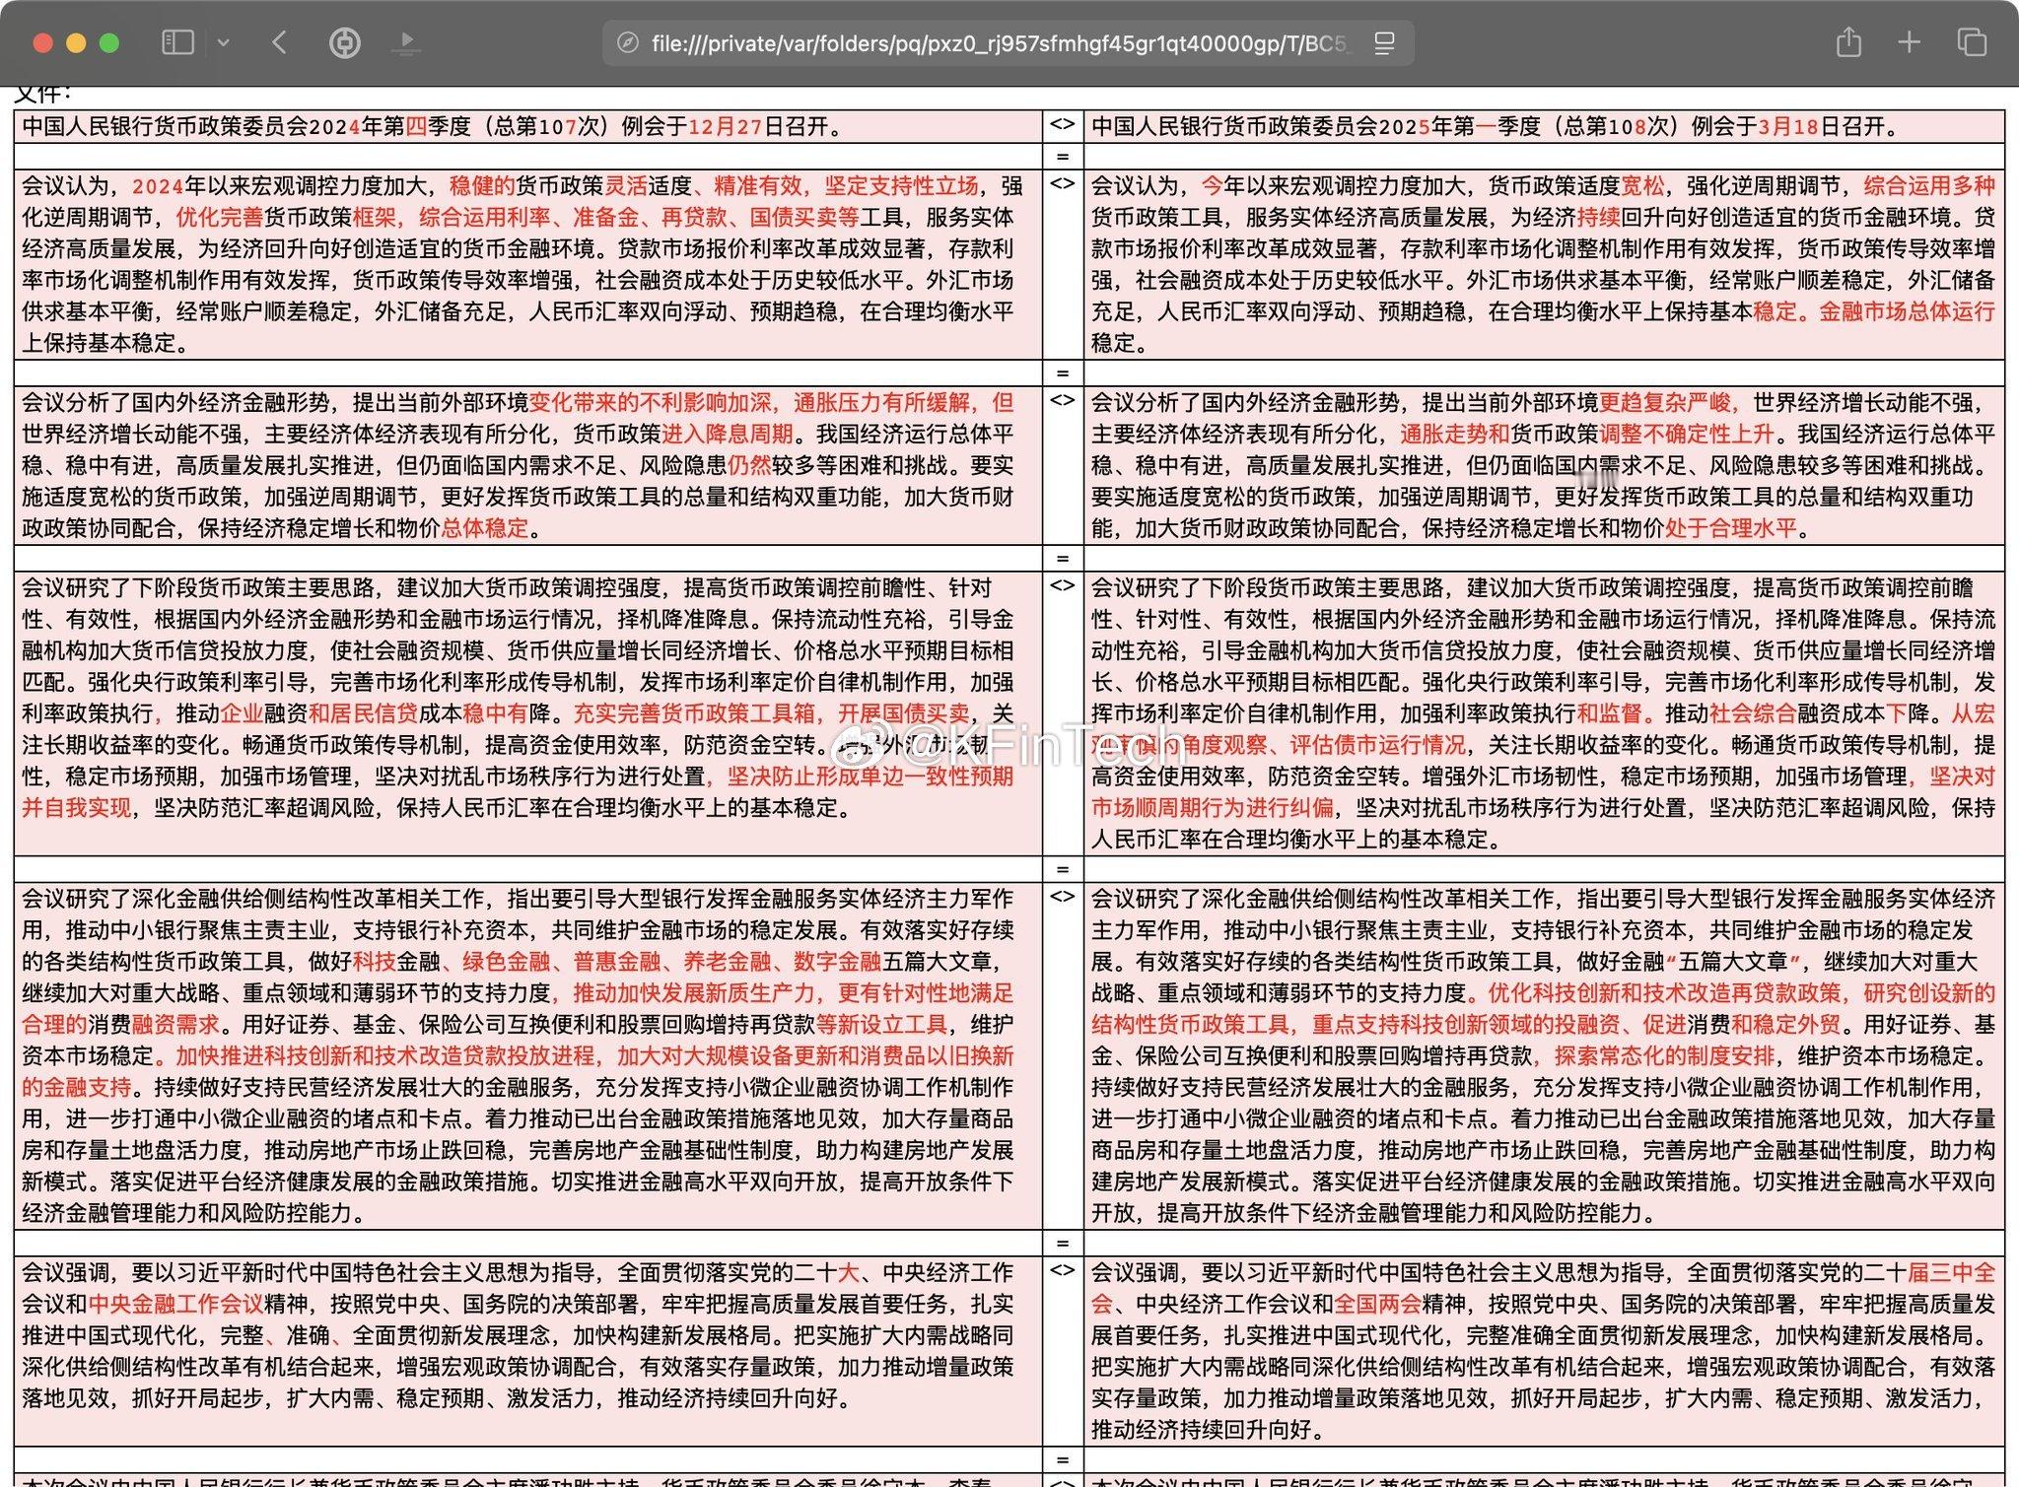Click the dimmed forward play-style toolbar icon
Screen dimensions: 2019x1487
[x=405, y=42]
